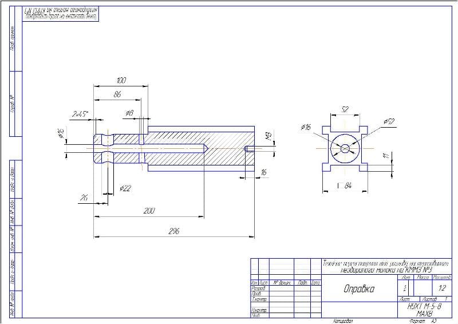This screenshot has width=458, height=324.
Task: Select the ø22 diameter label
Action: (125, 188)
